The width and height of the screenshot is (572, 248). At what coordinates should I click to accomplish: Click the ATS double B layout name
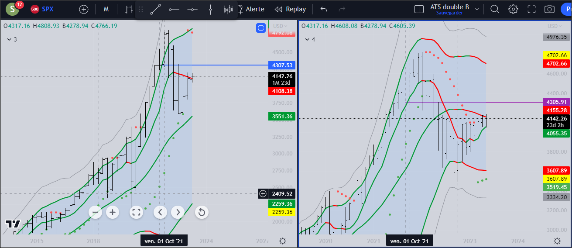click(449, 7)
